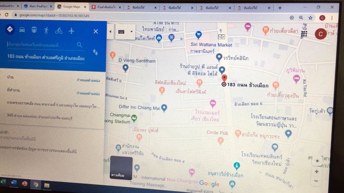Reload the page
The image size is (344, 193).
pyautogui.click(x=7, y=15)
